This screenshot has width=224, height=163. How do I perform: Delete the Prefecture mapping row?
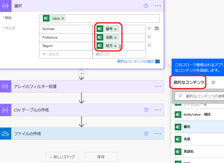pos(149,37)
